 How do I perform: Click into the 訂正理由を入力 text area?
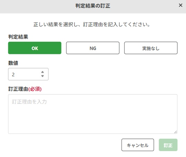tap(93, 114)
